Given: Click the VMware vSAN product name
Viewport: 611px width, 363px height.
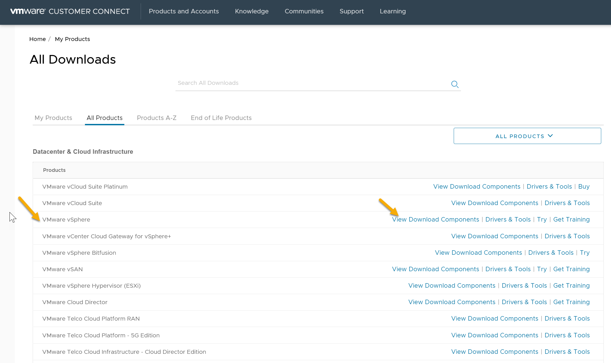Looking at the screenshot, I should pos(63,269).
